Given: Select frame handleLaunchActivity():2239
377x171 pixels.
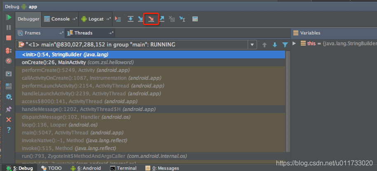Looking at the screenshot, I should point(150,94).
